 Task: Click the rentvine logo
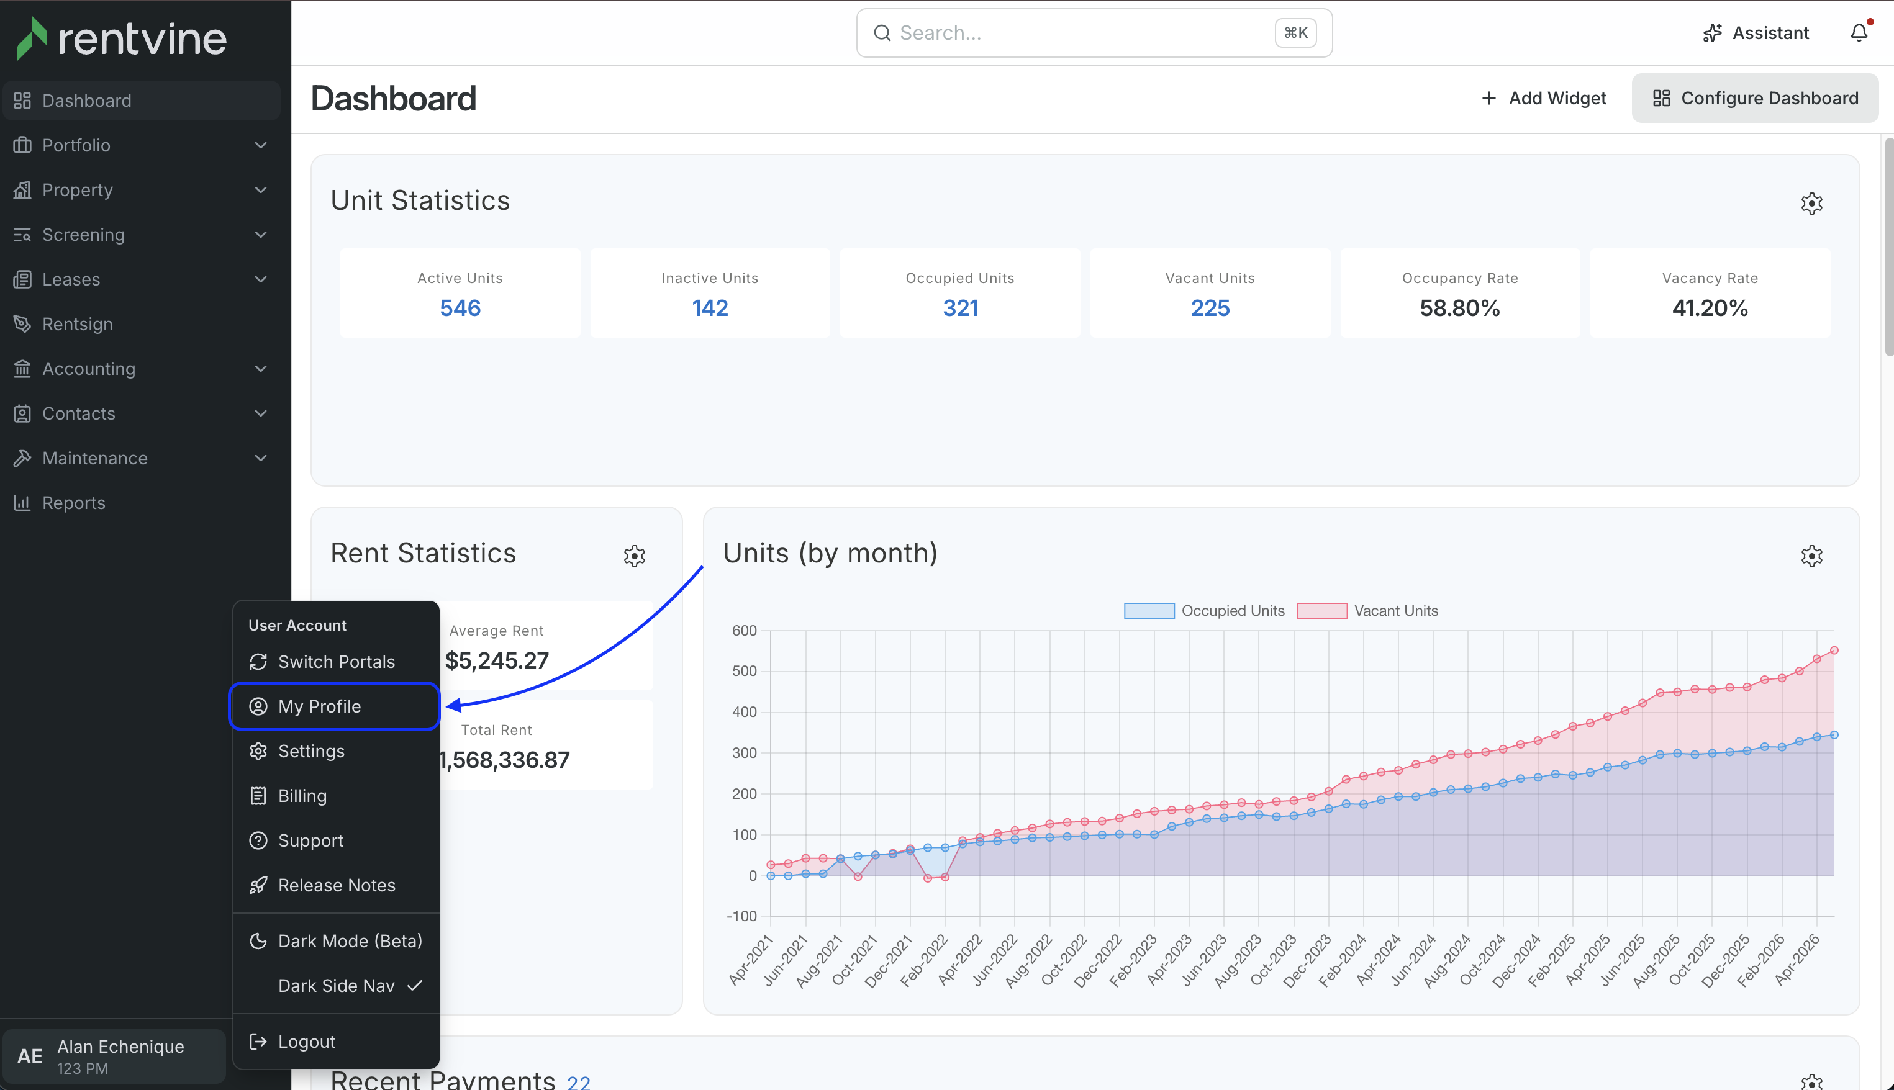[x=121, y=38]
